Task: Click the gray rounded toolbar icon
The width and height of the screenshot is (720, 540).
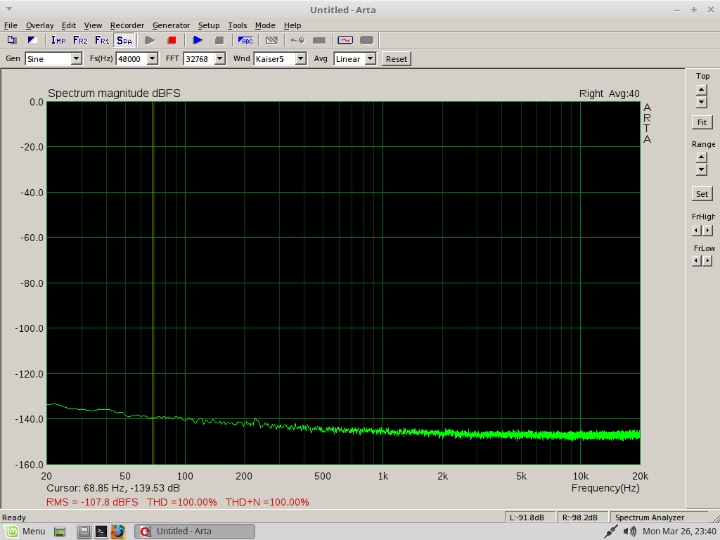Action: (367, 40)
